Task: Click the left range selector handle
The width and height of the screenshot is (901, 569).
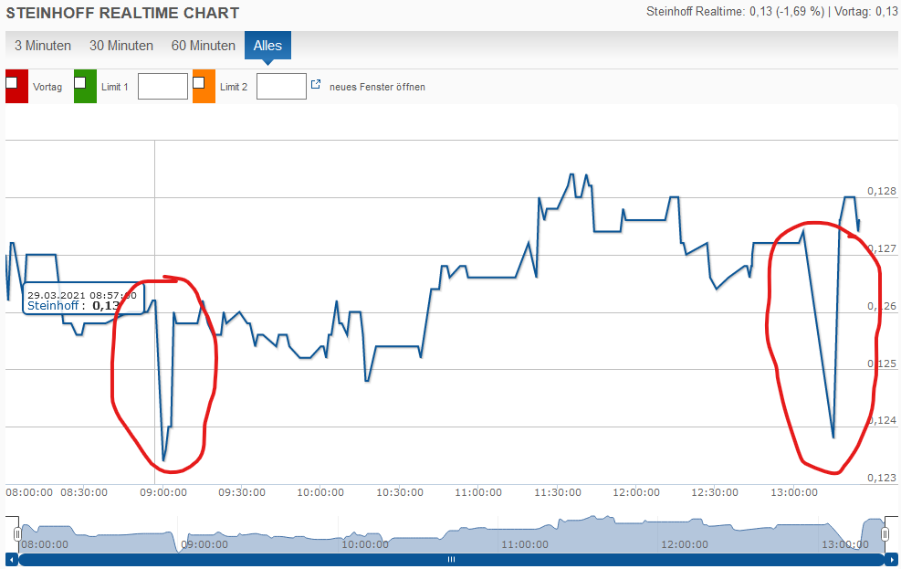Action: coord(17,534)
